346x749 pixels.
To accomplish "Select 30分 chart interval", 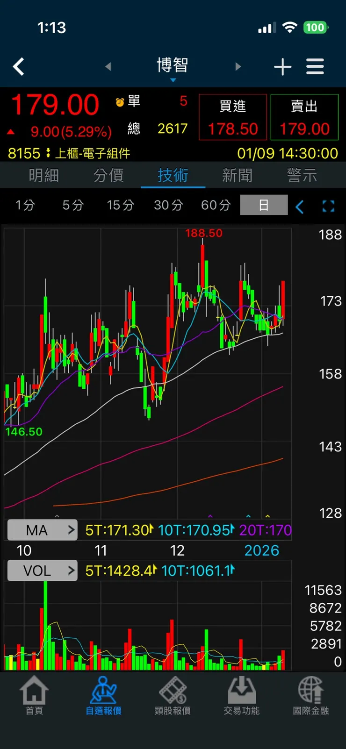I will [168, 205].
